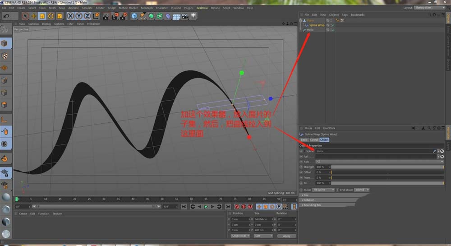Switch to the Coord tab in Attributes
This screenshot has height=246, width=451.
[x=314, y=140]
